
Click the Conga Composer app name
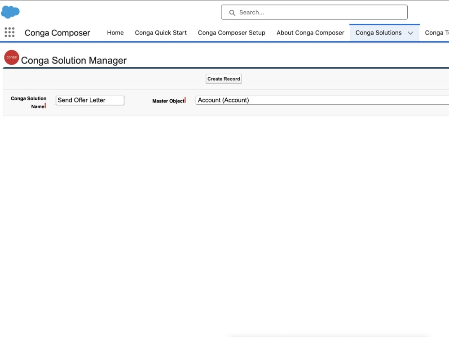pyautogui.click(x=57, y=33)
